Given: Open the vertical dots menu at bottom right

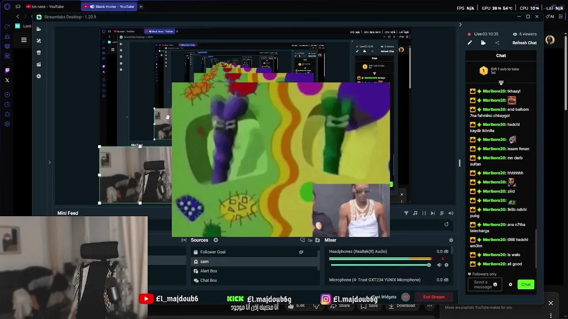Looking at the screenshot, I should coord(551,315).
